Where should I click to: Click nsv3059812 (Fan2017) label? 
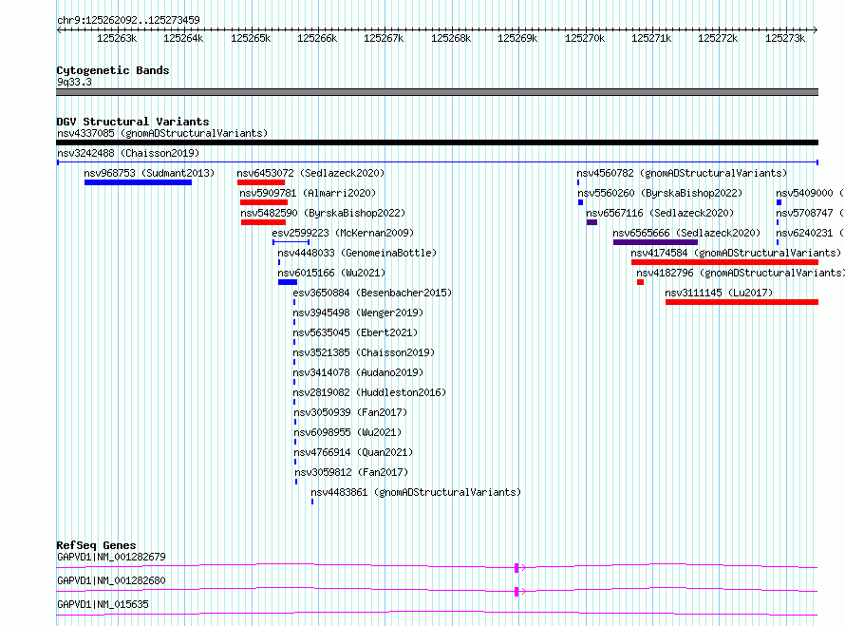point(351,472)
